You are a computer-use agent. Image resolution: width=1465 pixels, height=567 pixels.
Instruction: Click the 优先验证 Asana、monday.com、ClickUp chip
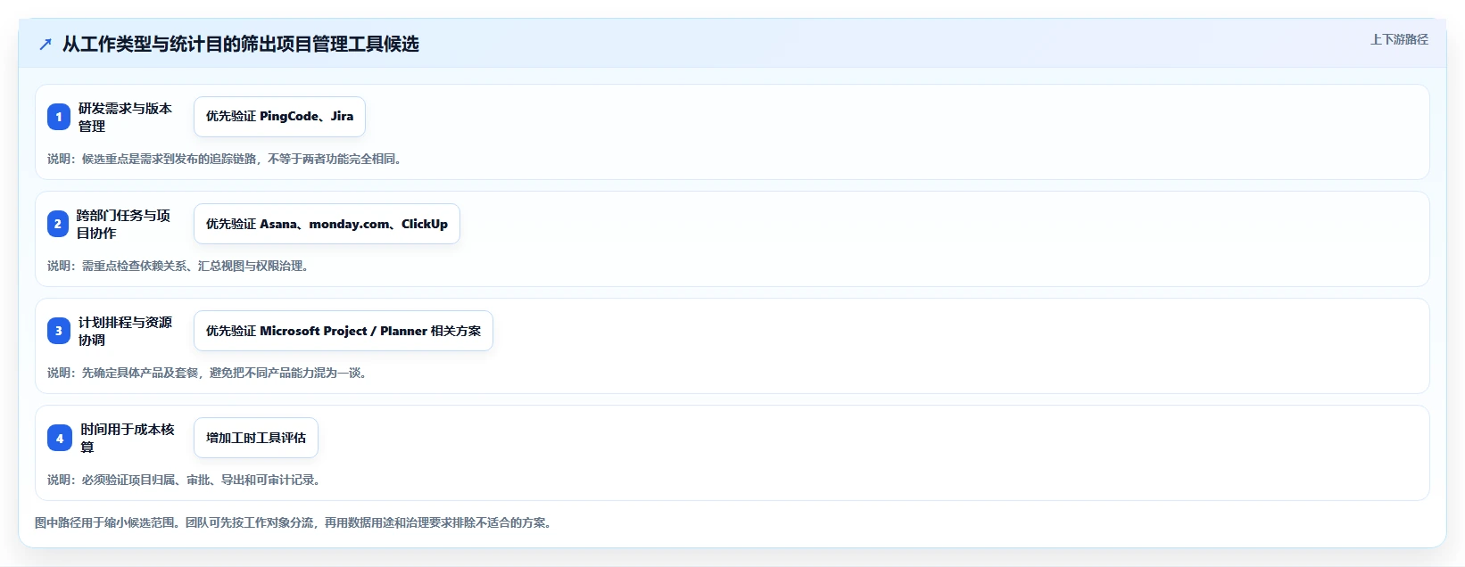(x=327, y=224)
